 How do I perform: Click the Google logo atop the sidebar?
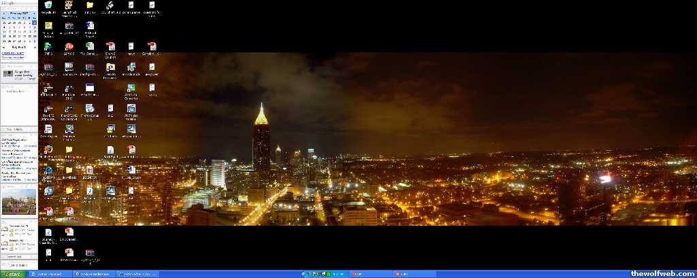click(7, 3)
